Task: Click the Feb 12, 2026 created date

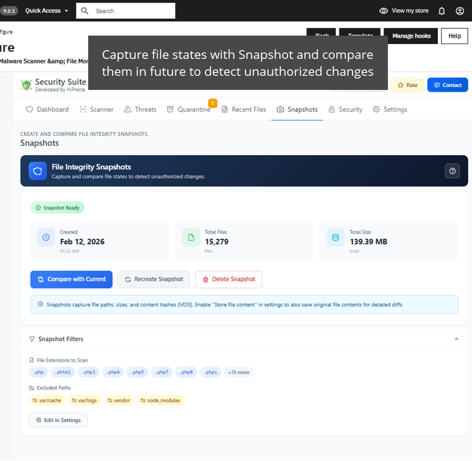Action: (x=82, y=242)
